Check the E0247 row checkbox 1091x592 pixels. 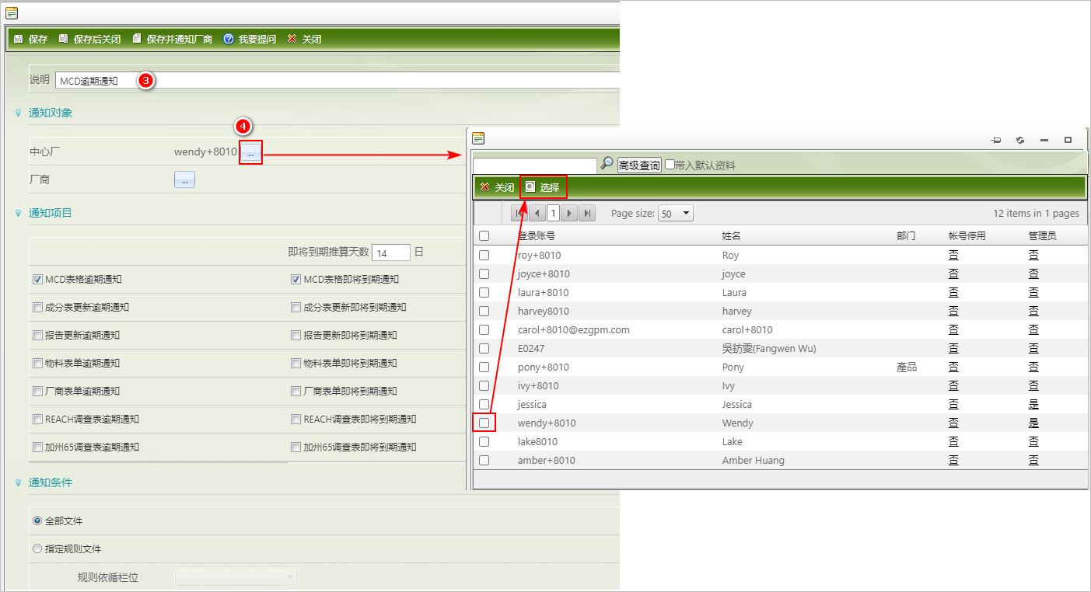pos(484,348)
